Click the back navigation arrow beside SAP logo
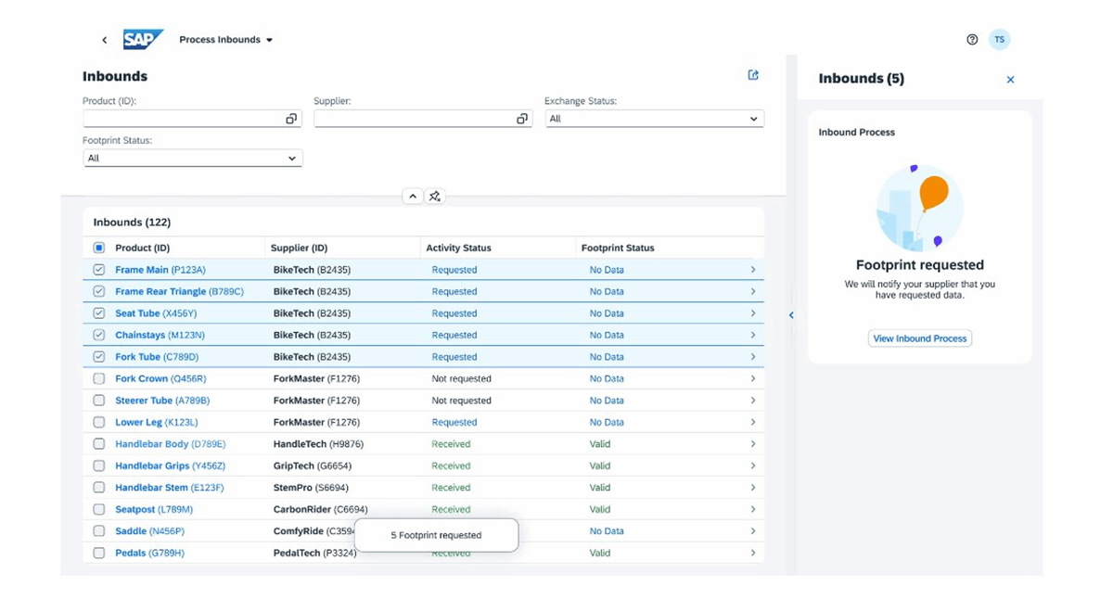 pyautogui.click(x=104, y=40)
